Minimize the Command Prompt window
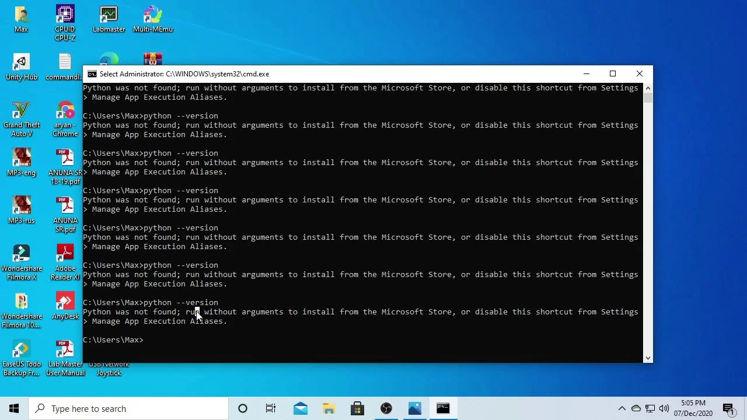This screenshot has height=420, width=747. pyautogui.click(x=587, y=74)
